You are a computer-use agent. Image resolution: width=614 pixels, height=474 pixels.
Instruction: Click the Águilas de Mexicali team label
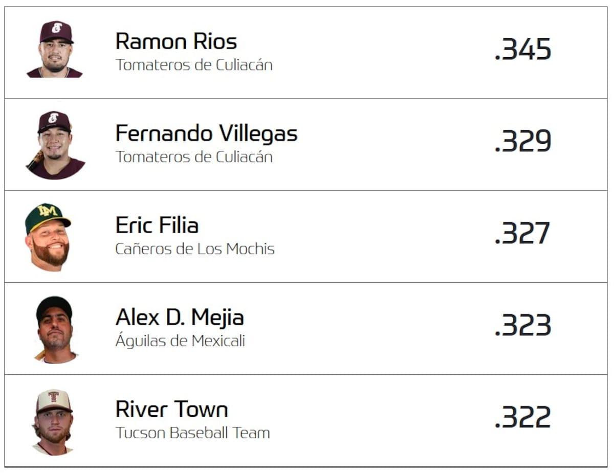tap(180, 341)
